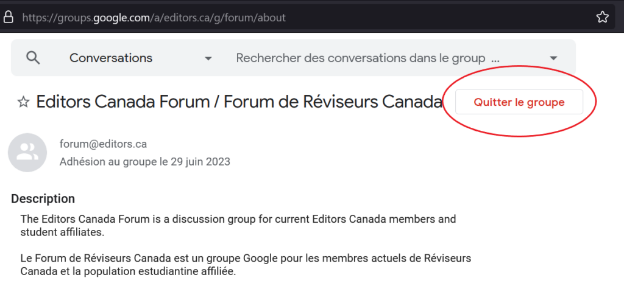The height and width of the screenshot is (289, 624).
Task: Click the Quitter le groupe button
Action: (x=519, y=102)
